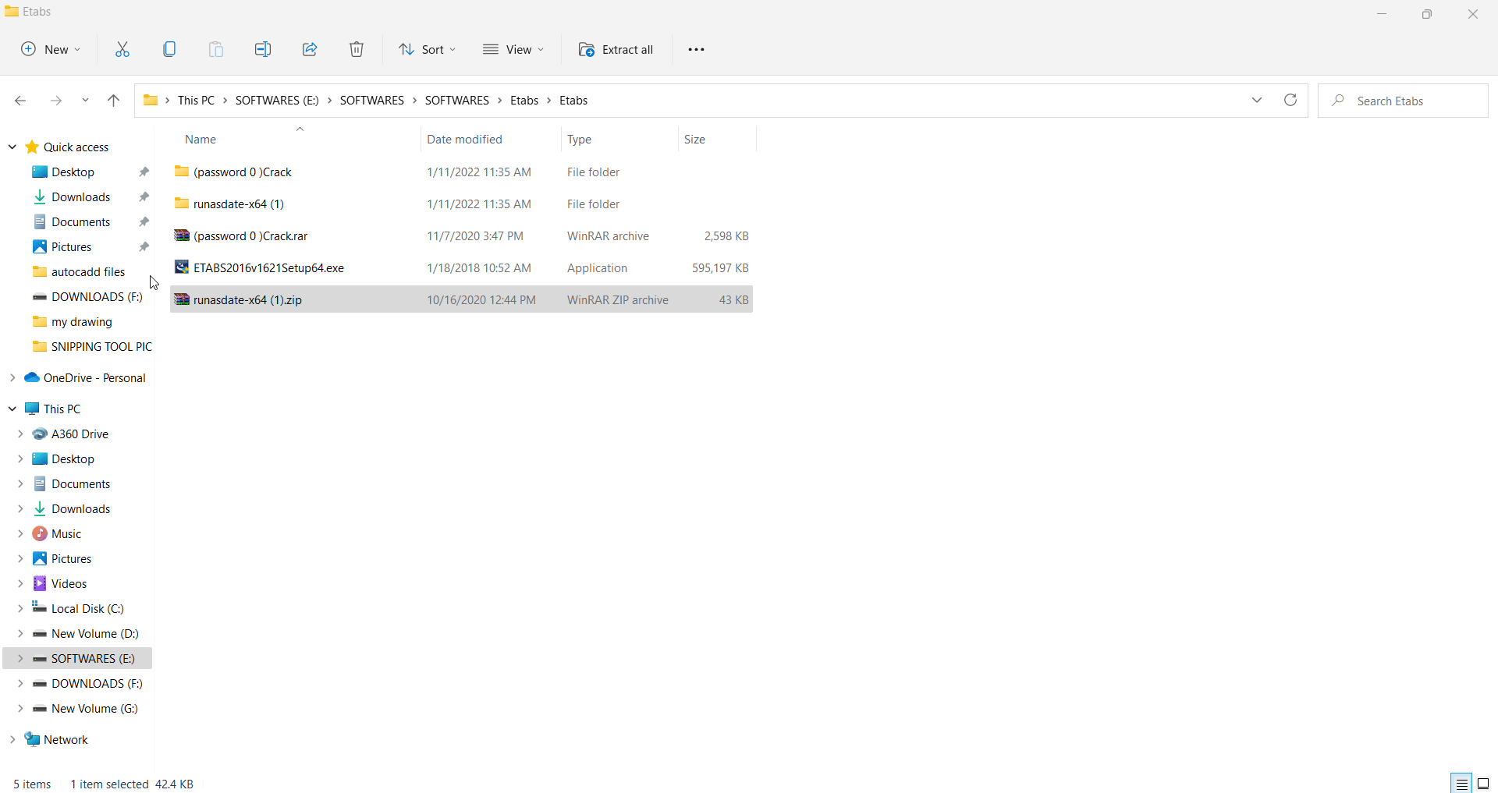1498x793 pixels.
Task: Select file name ETABS2016v1621Setup64.exe
Action: point(268,267)
